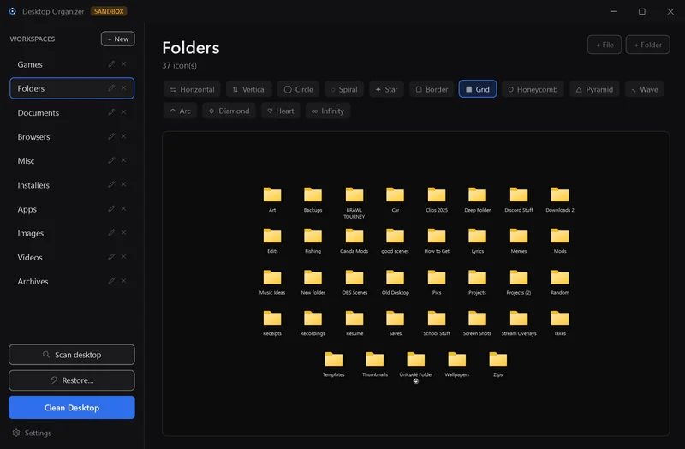Image resolution: width=685 pixels, height=449 pixels.
Task: Click the 'good scenes' folder label
Action: pyautogui.click(x=395, y=251)
